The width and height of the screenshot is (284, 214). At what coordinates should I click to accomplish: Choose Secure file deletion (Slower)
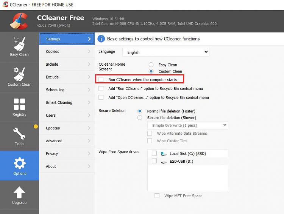point(140,117)
